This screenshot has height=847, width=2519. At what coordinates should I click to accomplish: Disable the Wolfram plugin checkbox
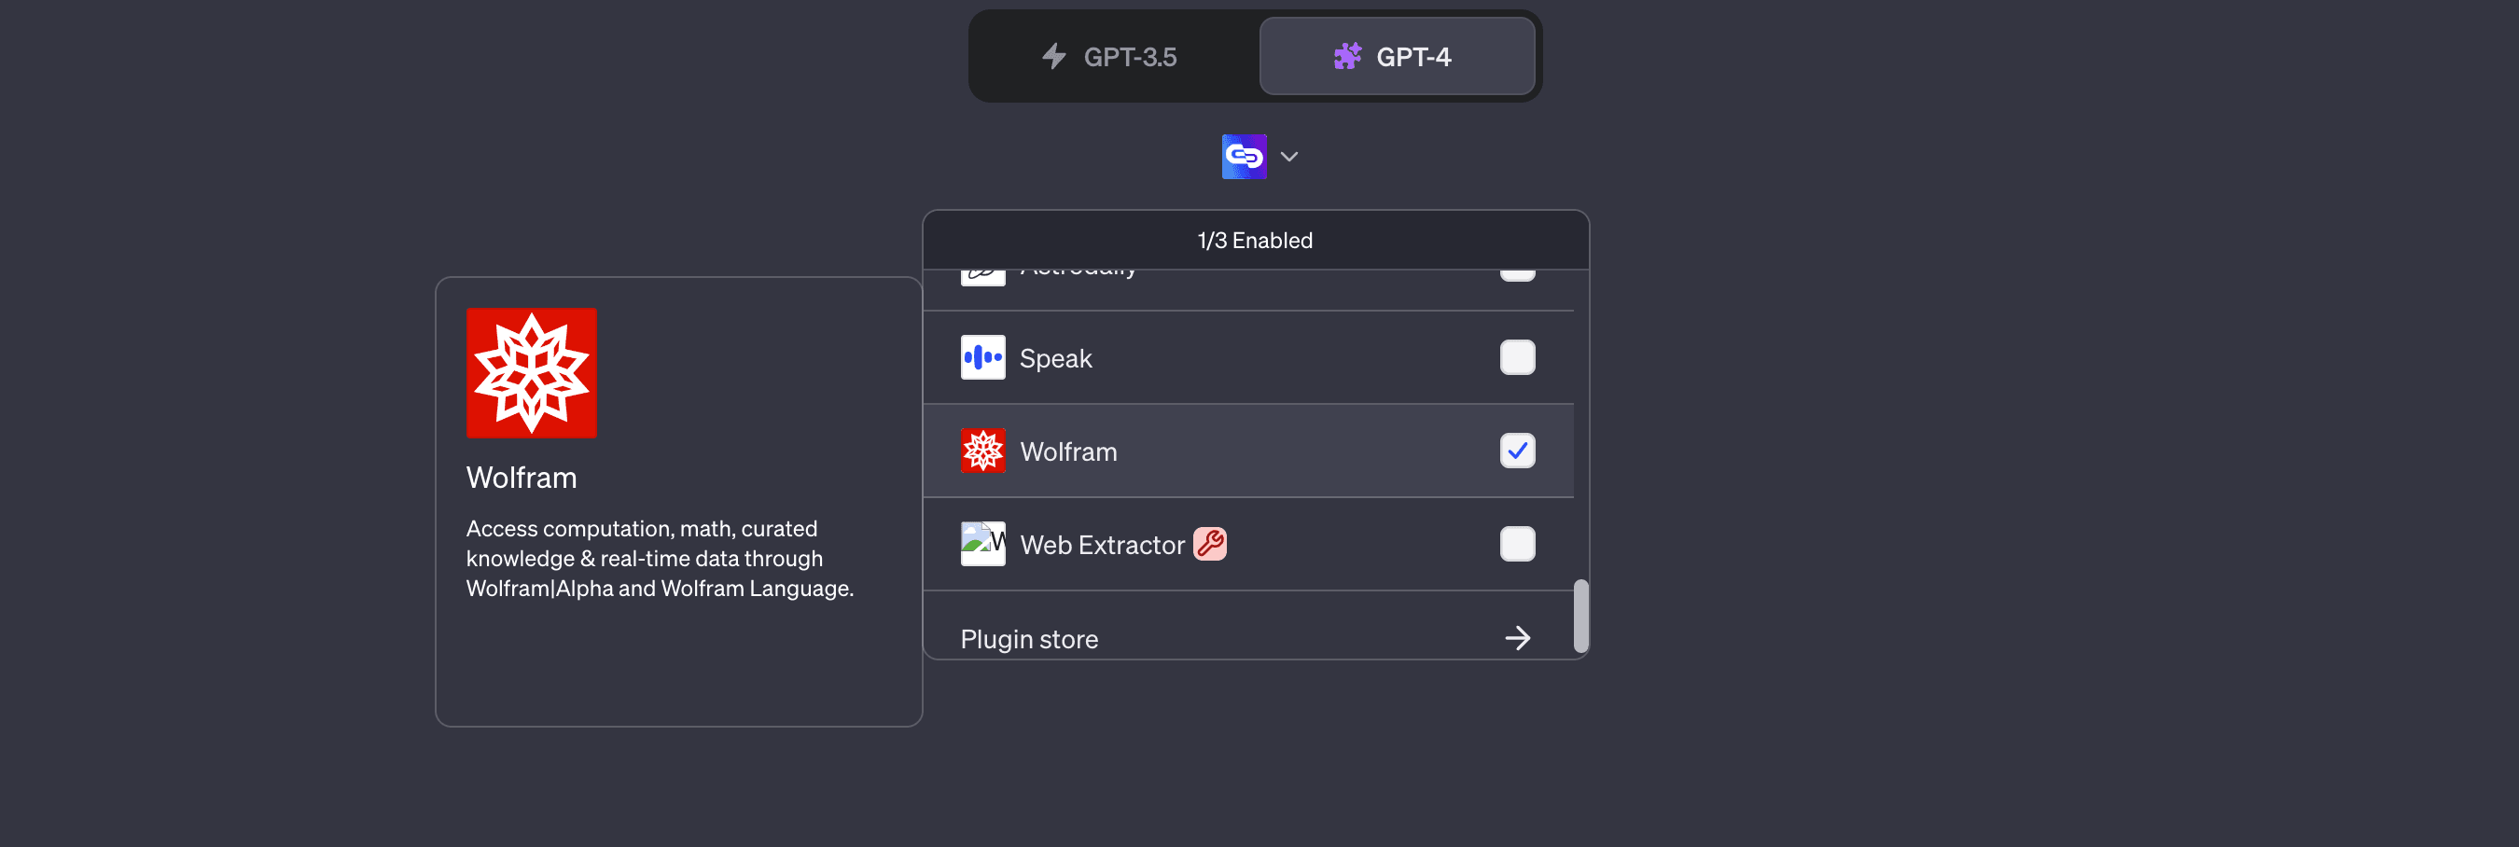(x=1517, y=451)
